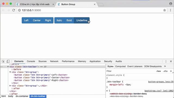Screen dimensions: 174x98
Task: Open the DOM Breakpoints sub-tab
Action: [x=153, y=66]
